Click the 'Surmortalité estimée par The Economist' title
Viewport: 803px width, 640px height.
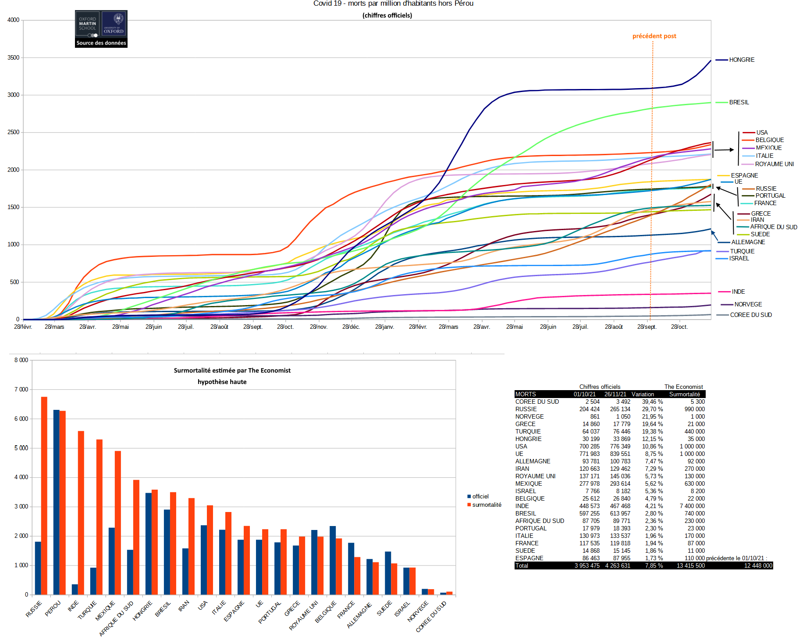point(232,370)
